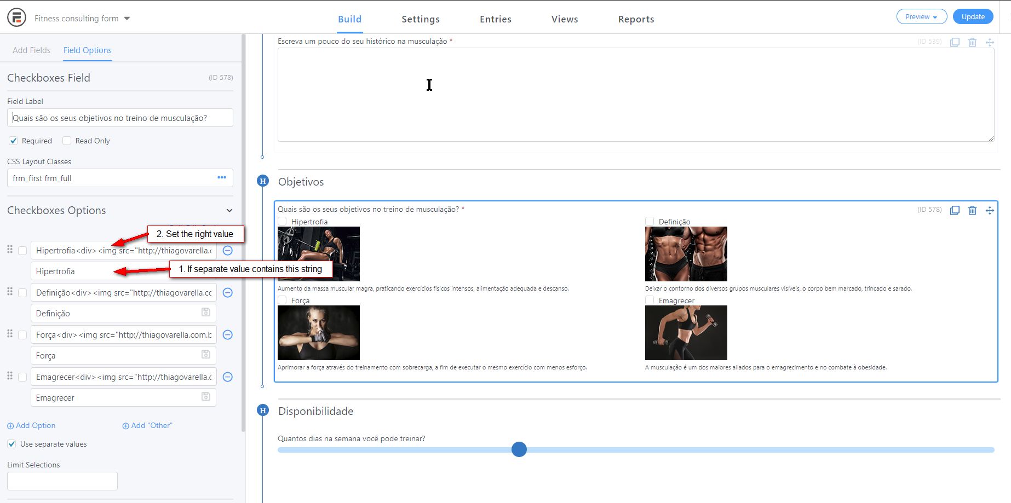The height and width of the screenshot is (503, 1011).
Task: Duplicate the histórico textarea field (ID 539)
Action: (x=955, y=42)
